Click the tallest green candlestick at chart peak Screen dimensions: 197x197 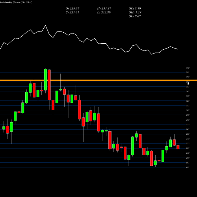45,80
